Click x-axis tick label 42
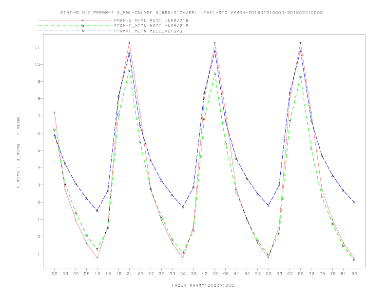Image resolution: width=386 pixels, height=298 pixels. click(204, 274)
